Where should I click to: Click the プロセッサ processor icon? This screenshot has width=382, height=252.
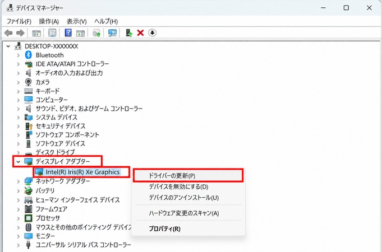(28, 218)
